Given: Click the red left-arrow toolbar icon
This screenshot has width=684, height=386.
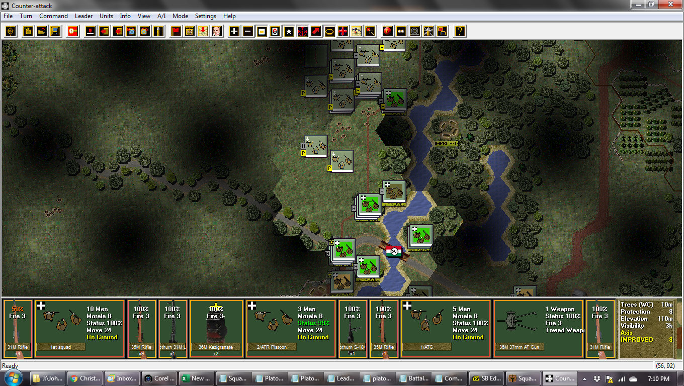Looking at the screenshot, I should (104, 31).
